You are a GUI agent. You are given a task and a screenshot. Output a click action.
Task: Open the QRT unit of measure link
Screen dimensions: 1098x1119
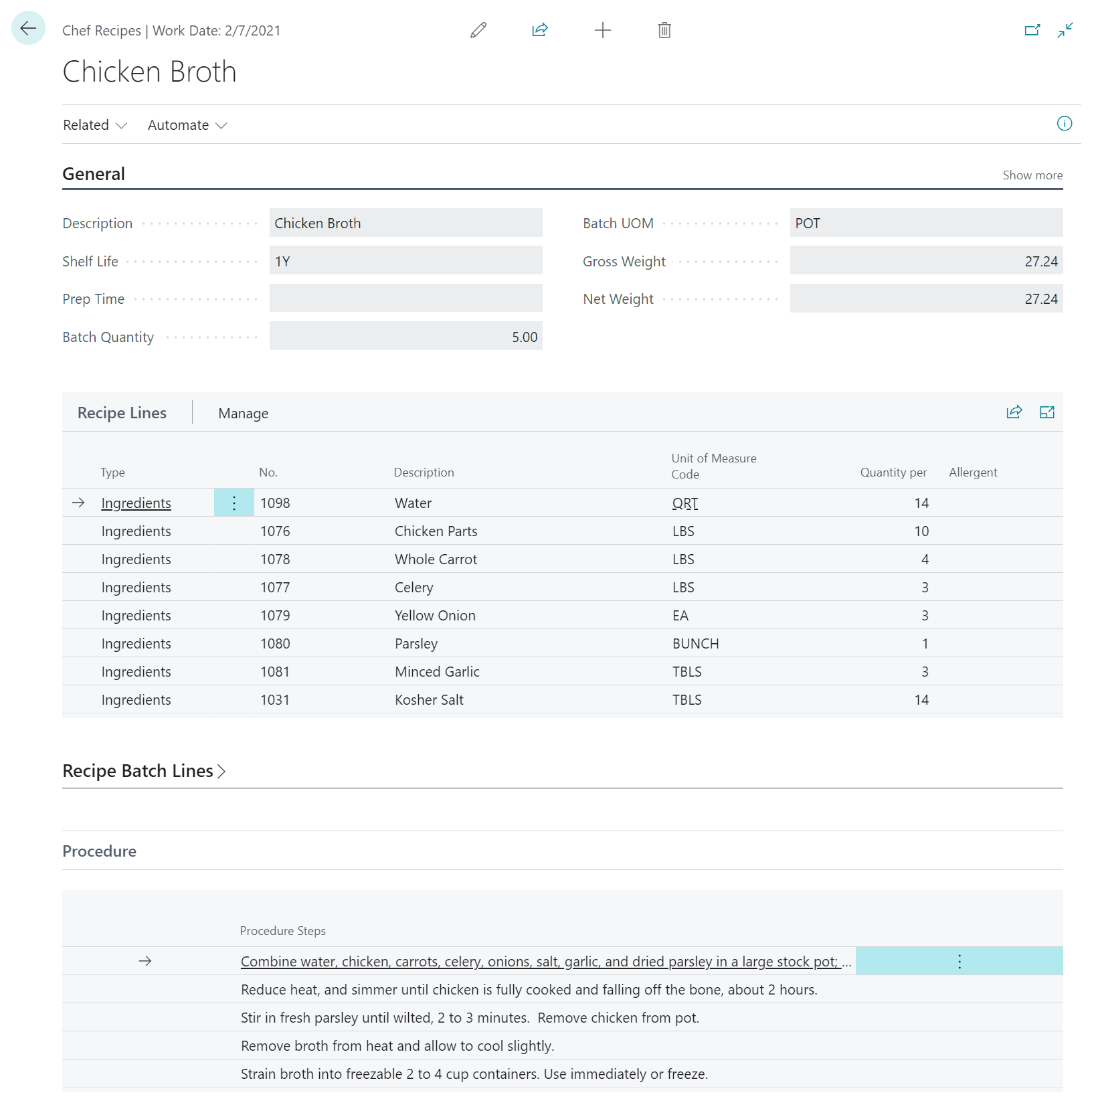click(684, 503)
